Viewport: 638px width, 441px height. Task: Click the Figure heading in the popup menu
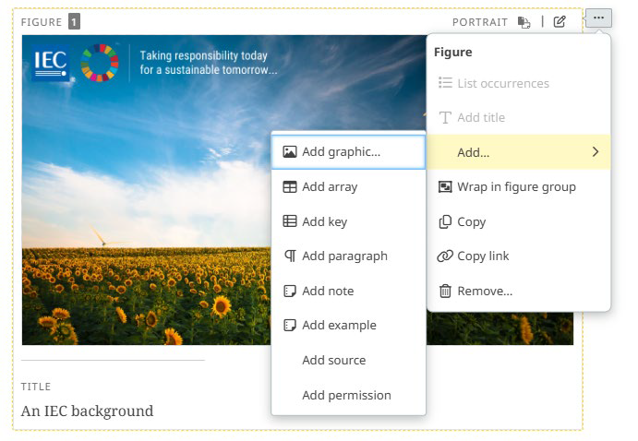[x=452, y=52]
